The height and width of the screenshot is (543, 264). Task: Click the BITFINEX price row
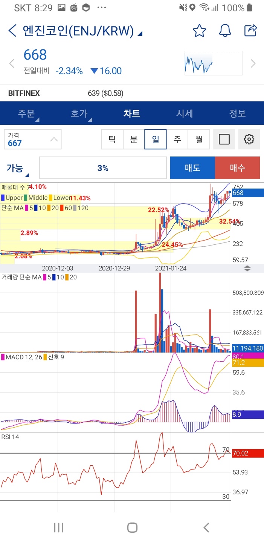132,93
